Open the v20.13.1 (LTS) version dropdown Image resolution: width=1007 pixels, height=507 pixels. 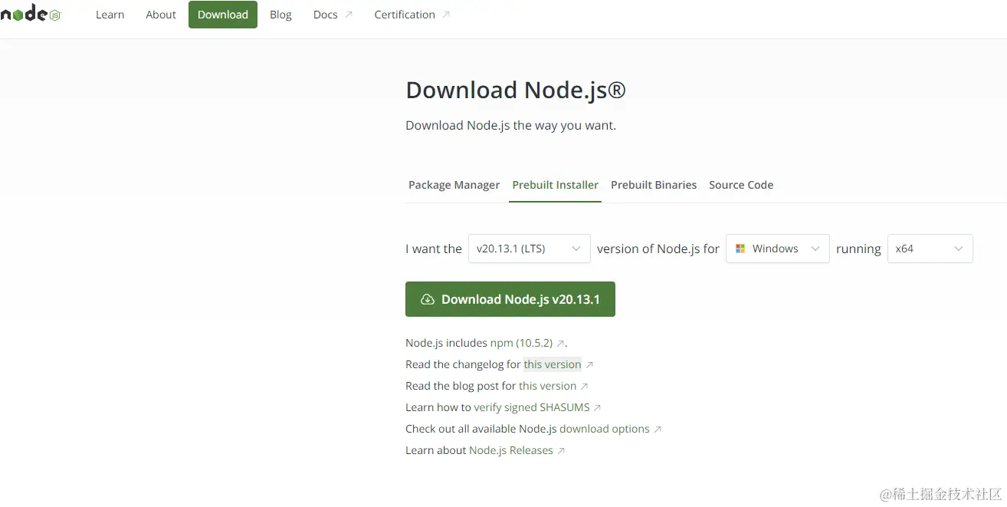[530, 249]
